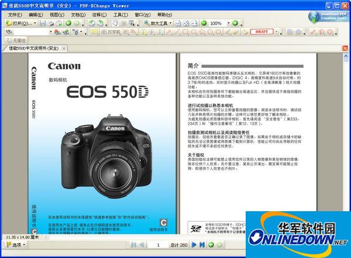Click the Download PDF Creation Tools banner
351x258 pixels.
pyautogui.click(x=329, y=16)
